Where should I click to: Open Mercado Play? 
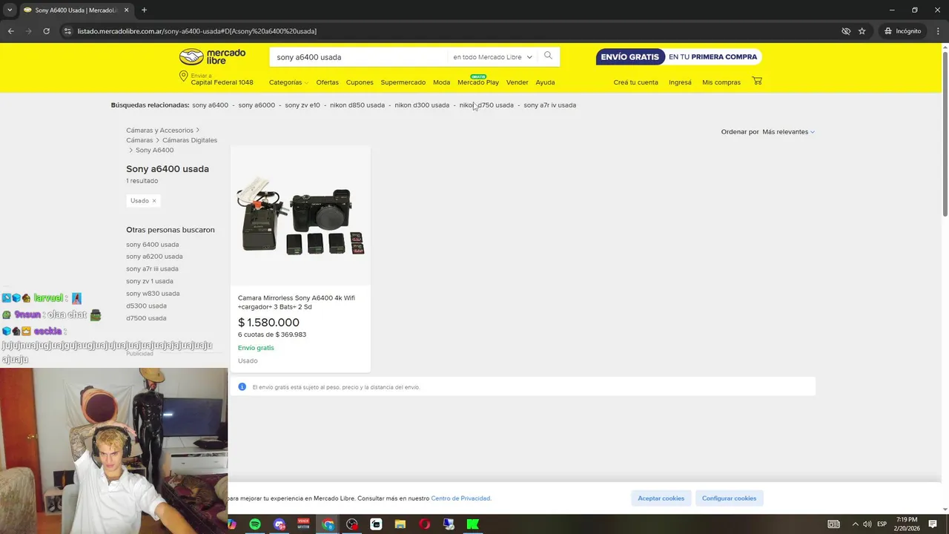[x=478, y=82]
